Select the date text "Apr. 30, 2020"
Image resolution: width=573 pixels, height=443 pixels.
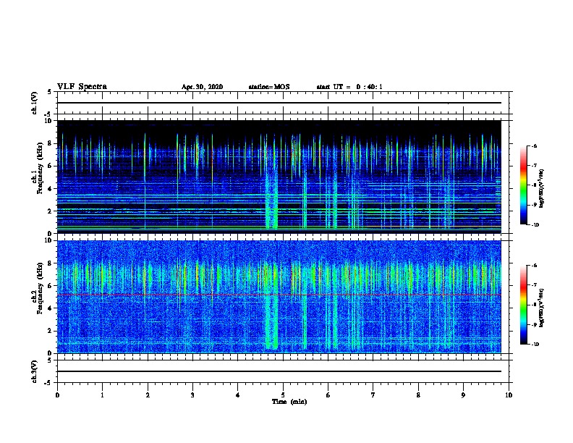pyautogui.click(x=202, y=87)
